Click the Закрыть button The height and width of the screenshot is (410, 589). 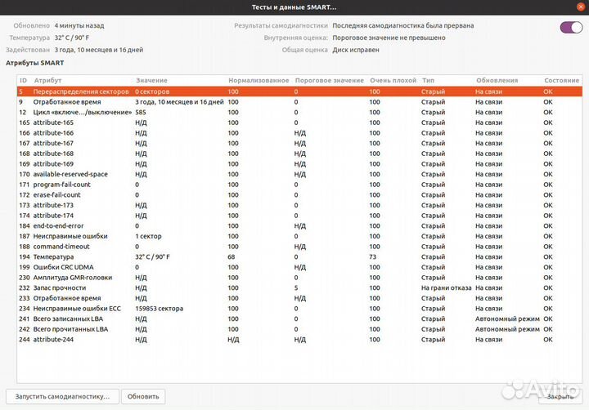point(560,396)
